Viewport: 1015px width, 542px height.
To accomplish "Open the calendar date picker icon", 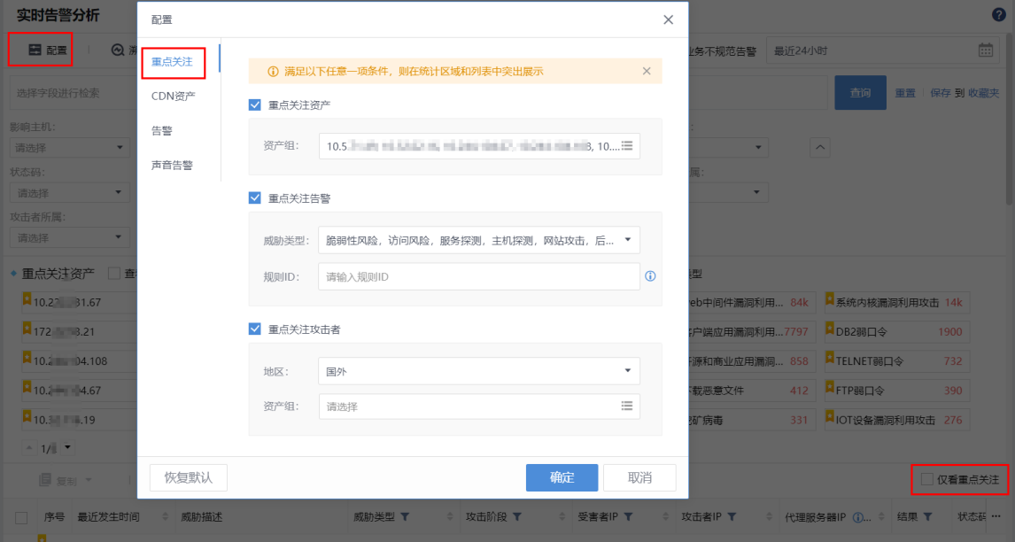I will pos(986,50).
